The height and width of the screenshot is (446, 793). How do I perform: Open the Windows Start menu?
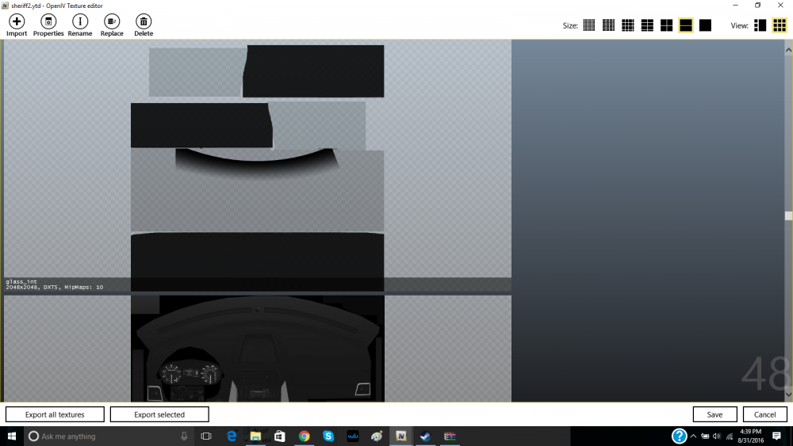(x=12, y=436)
